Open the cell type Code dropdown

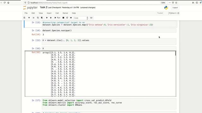tap(81, 18)
